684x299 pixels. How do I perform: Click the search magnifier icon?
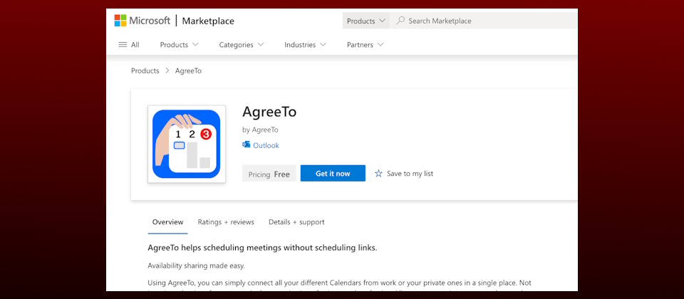tap(401, 21)
